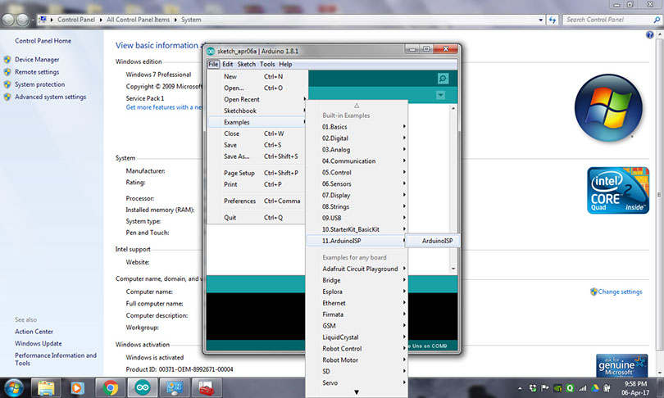Image resolution: width=664 pixels, height=398 pixels.
Task: Open Remote settings link
Action: (x=37, y=72)
